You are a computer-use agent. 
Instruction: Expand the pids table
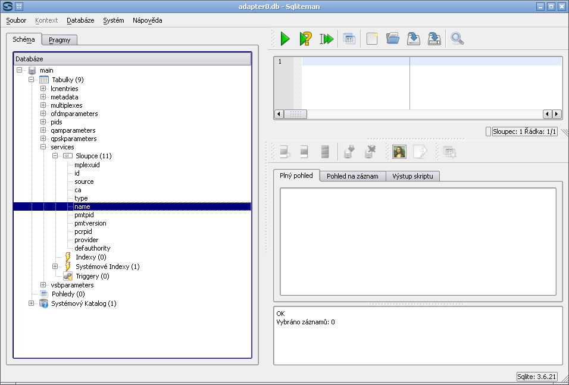click(43, 121)
